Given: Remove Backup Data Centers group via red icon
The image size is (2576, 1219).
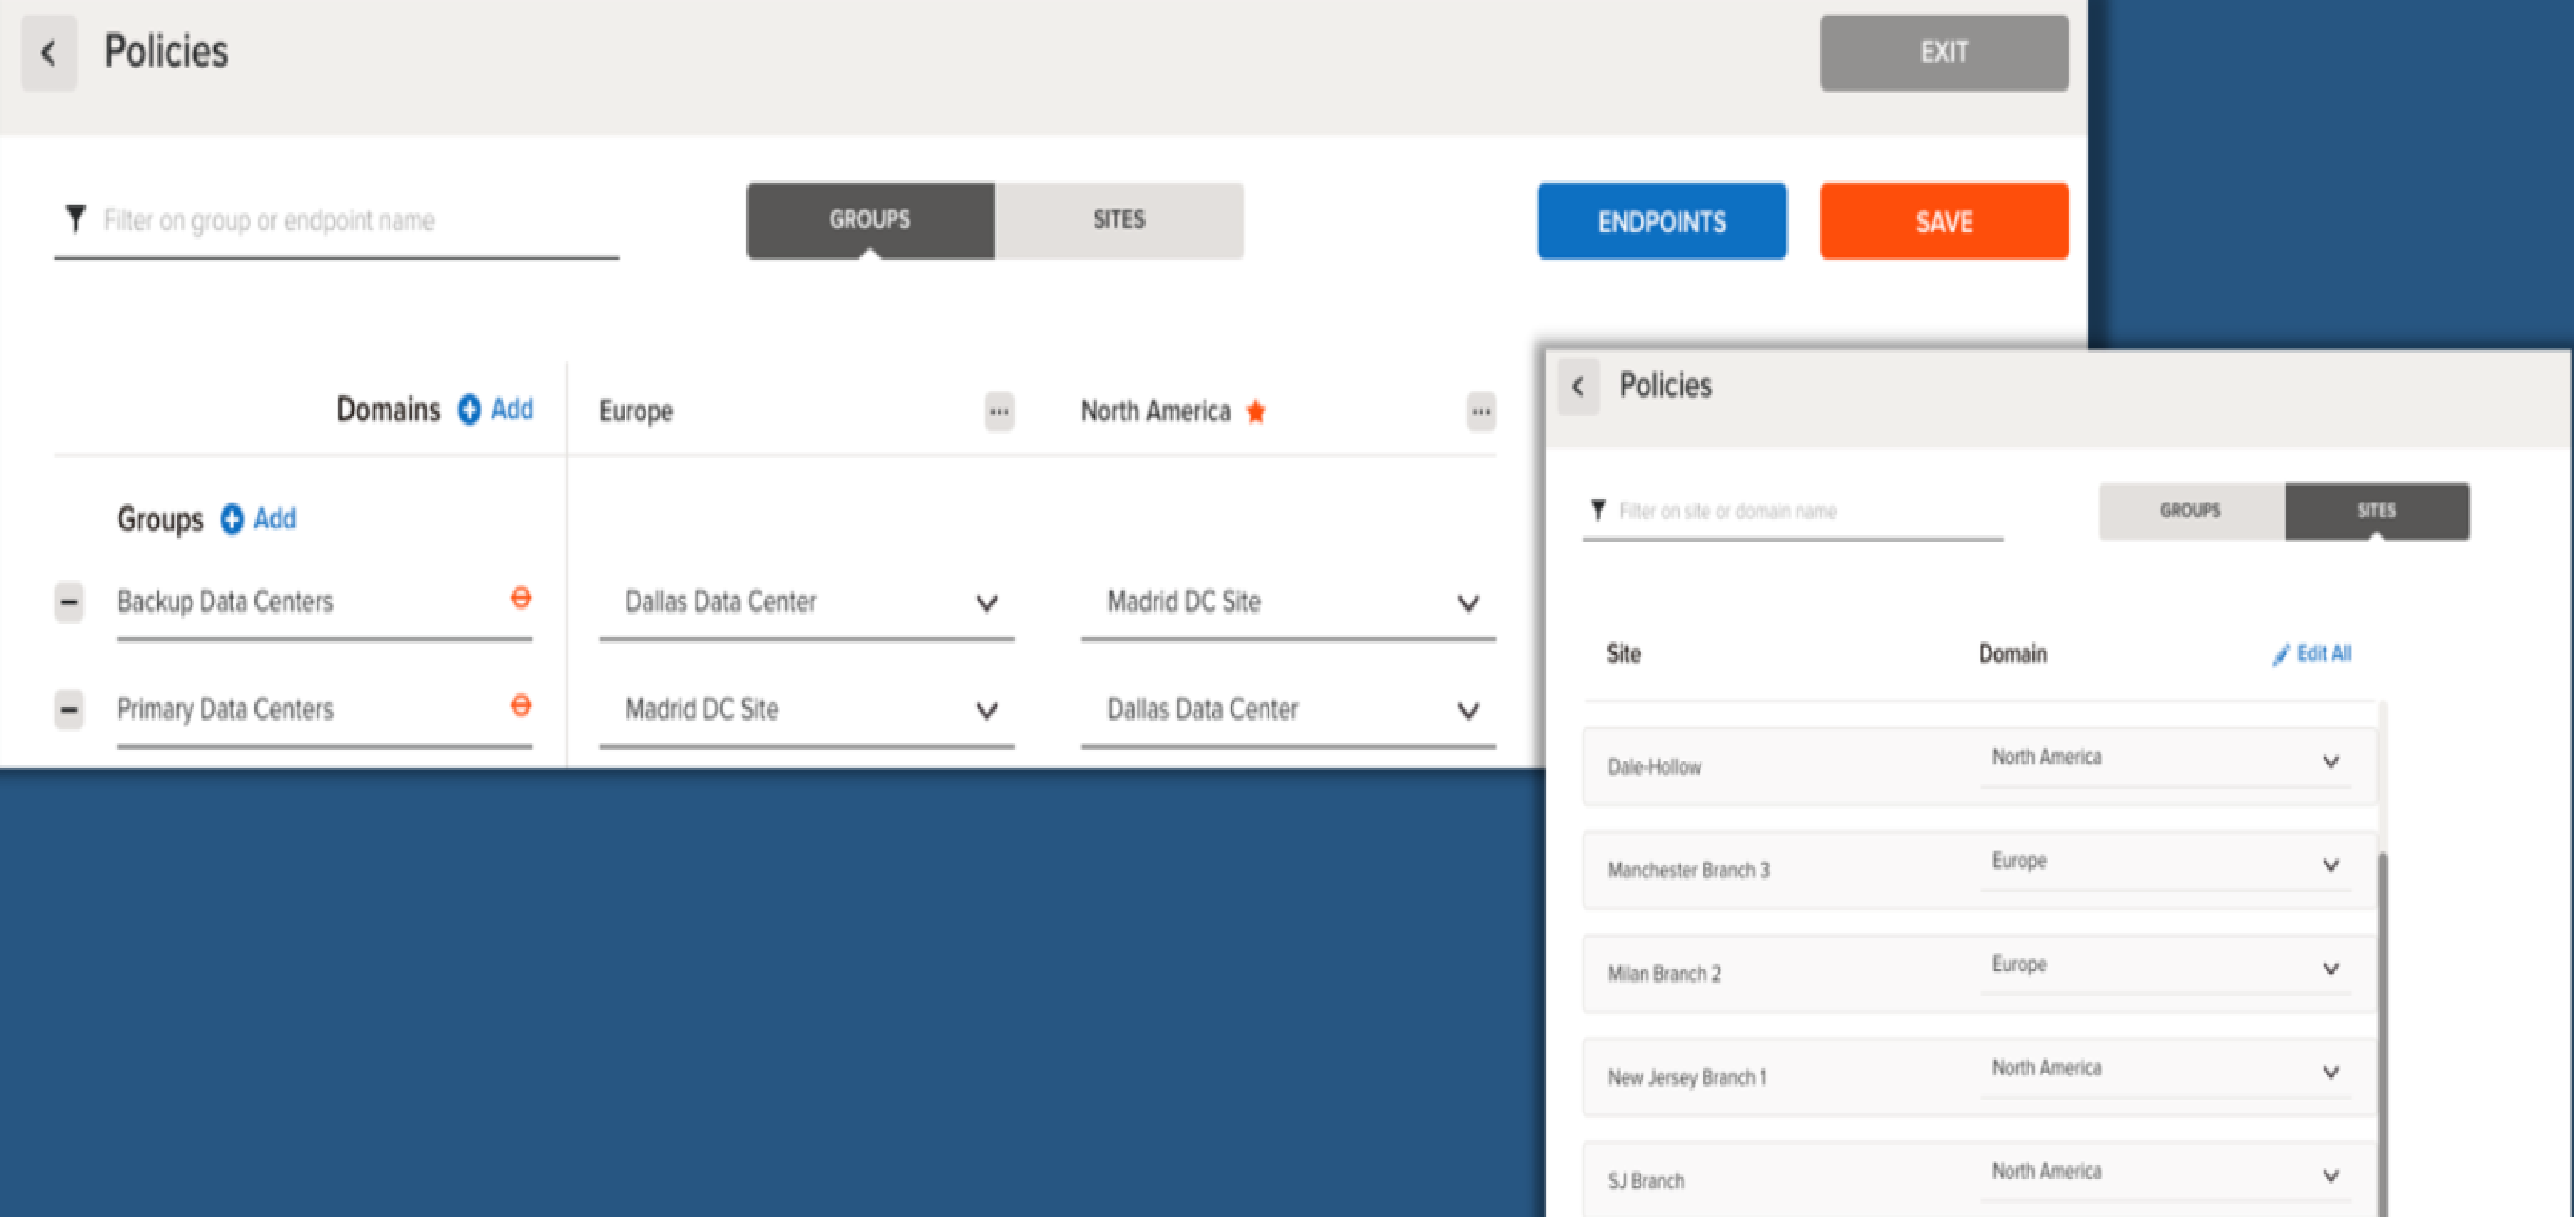Looking at the screenshot, I should (520, 599).
